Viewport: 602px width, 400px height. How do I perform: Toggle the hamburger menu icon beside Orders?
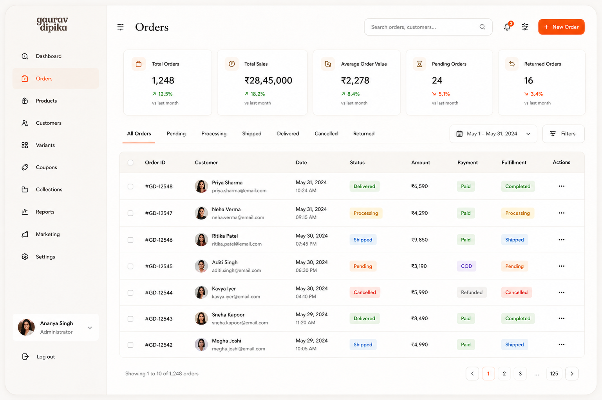[x=120, y=27]
